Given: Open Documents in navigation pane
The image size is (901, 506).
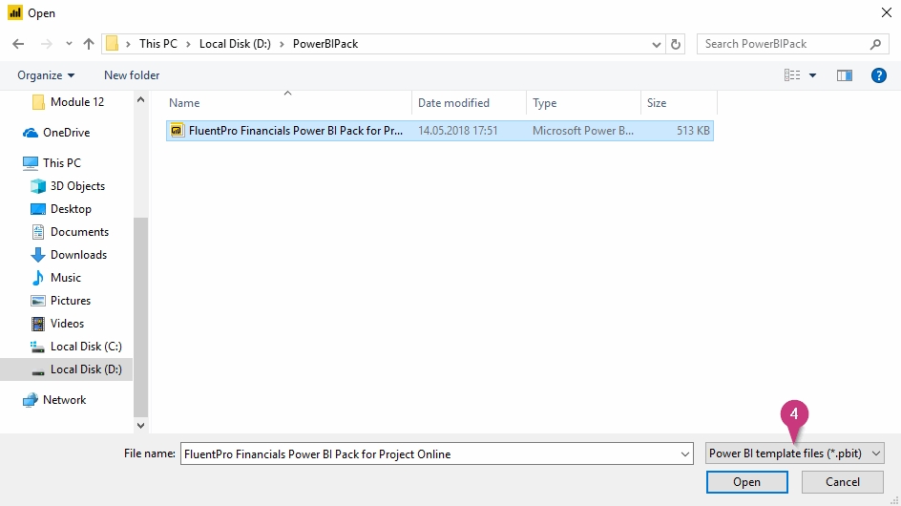Looking at the screenshot, I should pyautogui.click(x=70, y=232).
